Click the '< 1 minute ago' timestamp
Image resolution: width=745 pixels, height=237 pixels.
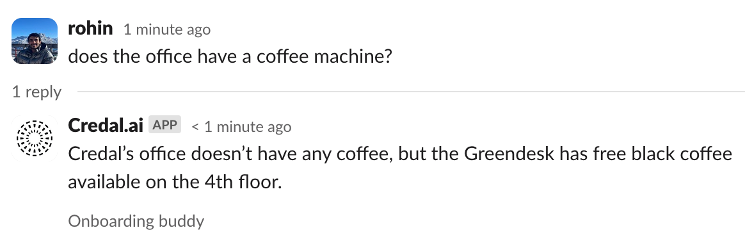[x=241, y=127]
